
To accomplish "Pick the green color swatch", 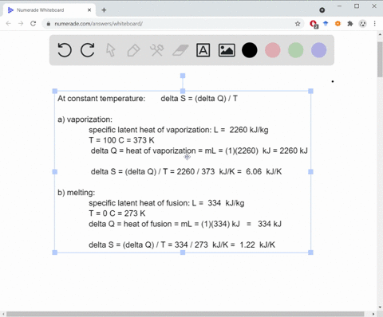I will 296,50.
